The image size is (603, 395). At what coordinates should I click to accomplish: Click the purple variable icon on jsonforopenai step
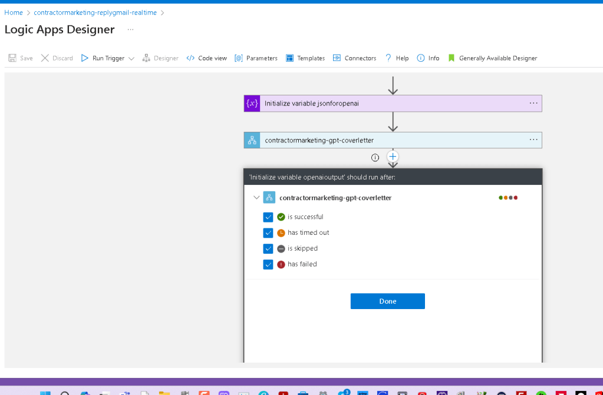252,104
